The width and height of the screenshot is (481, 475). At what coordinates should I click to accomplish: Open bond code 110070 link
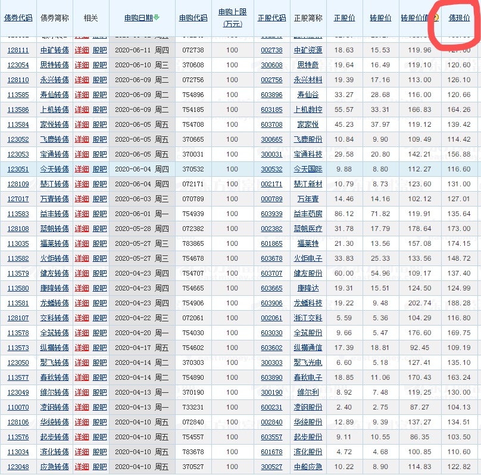coord(18,407)
